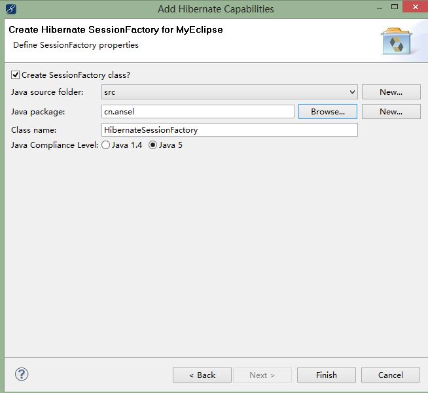Click New button beside Java package
Screen dimensions: 428x393
pos(391,112)
